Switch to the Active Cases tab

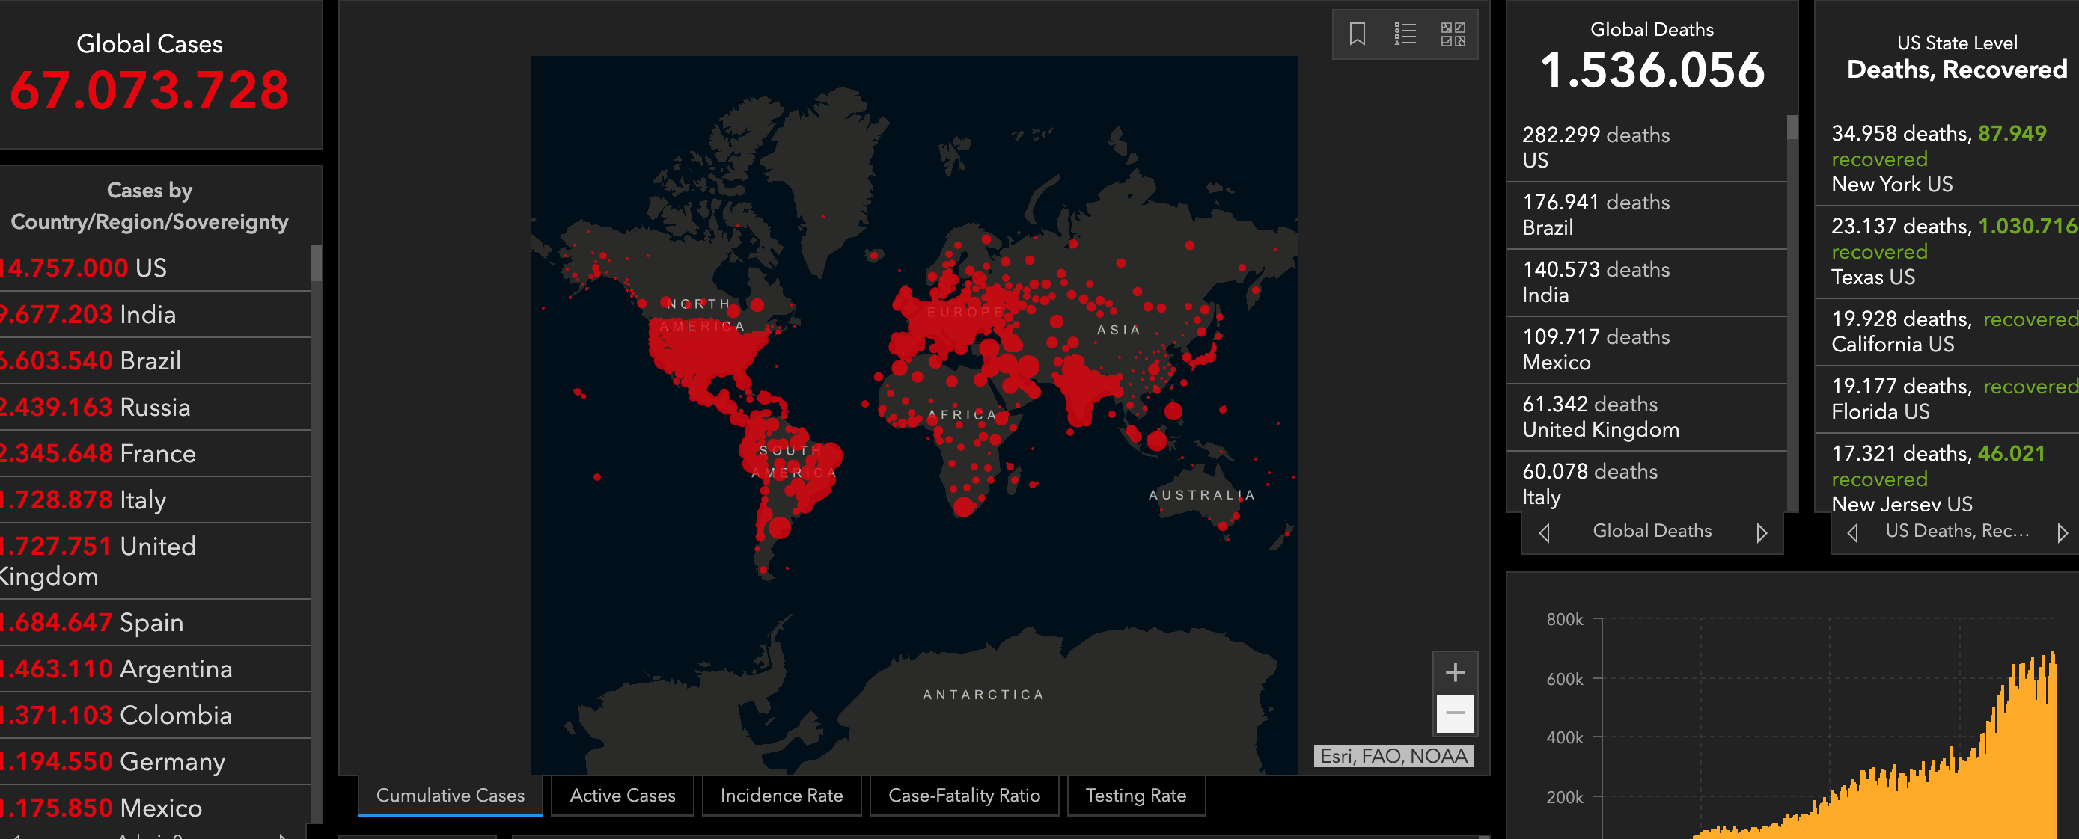[622, 796]
